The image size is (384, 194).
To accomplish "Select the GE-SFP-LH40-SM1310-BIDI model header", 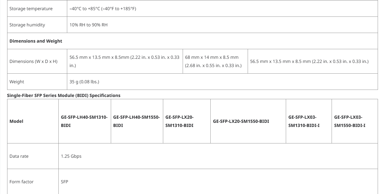I will click(x=84, y=121).
